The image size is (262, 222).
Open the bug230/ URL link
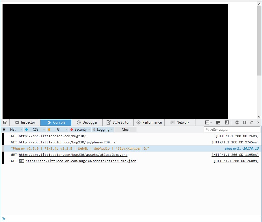pos(52,136)
